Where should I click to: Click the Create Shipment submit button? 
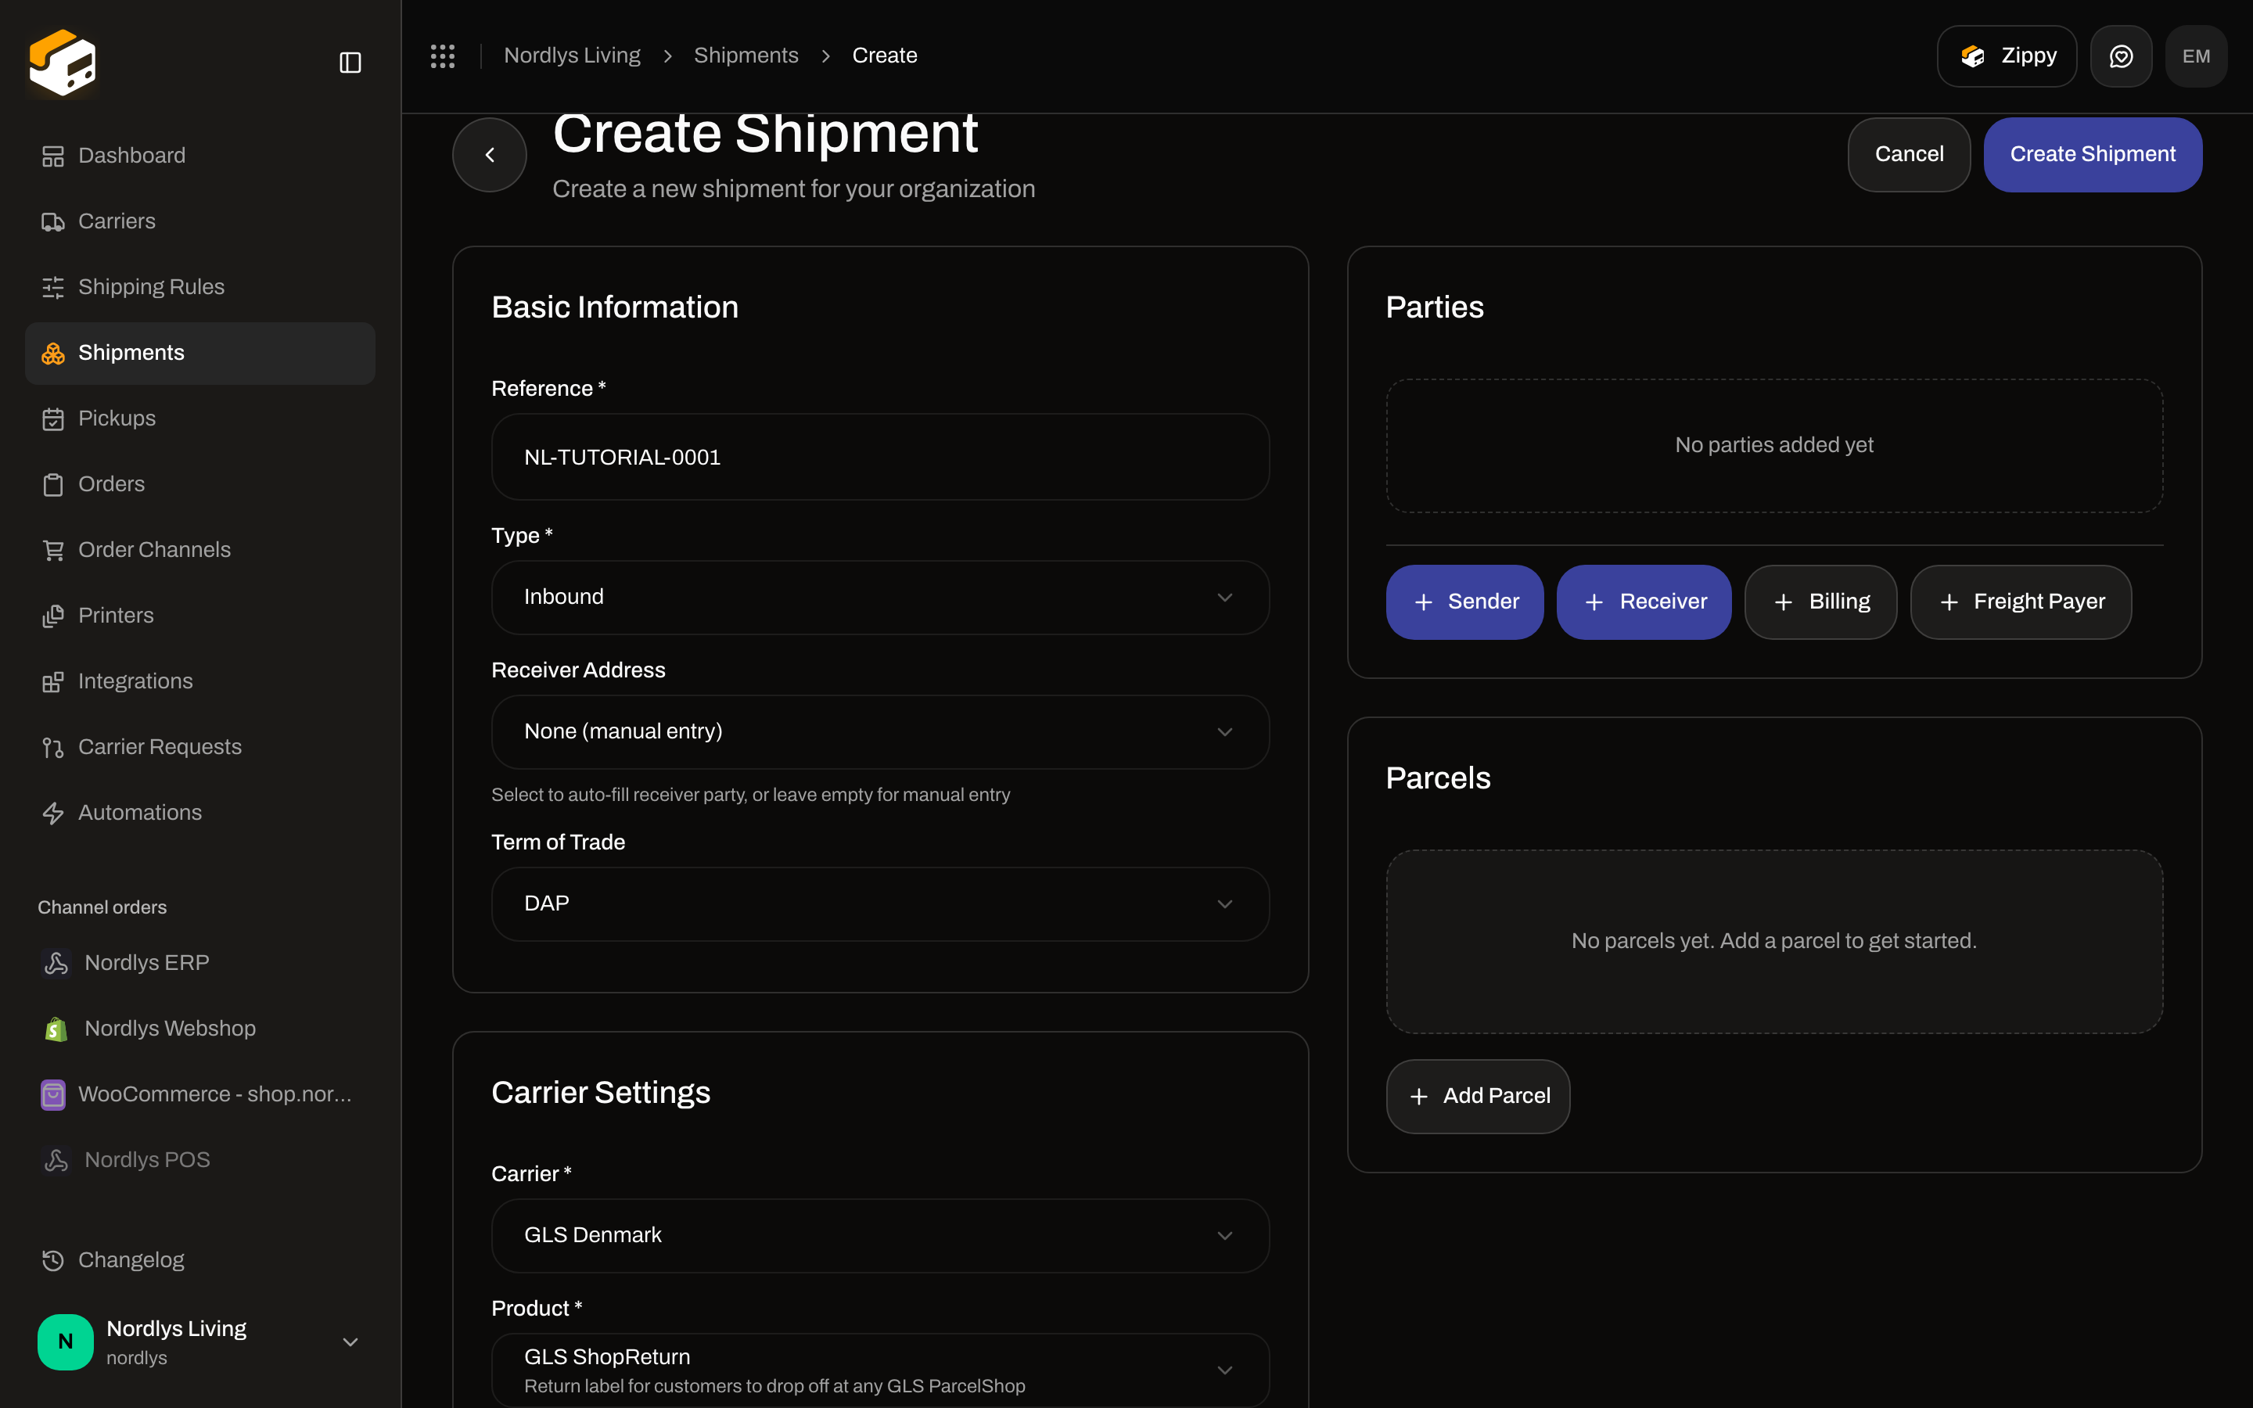[x=2092, y=155]
